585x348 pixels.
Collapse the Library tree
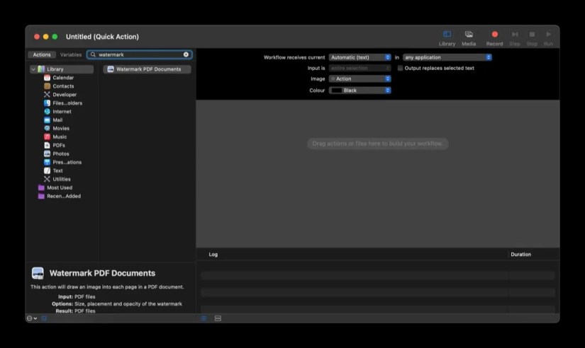point(33,69)
